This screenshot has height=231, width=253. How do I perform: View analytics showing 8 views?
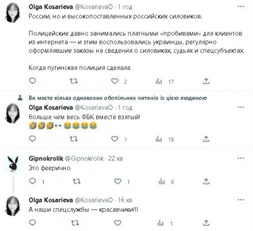166,181
